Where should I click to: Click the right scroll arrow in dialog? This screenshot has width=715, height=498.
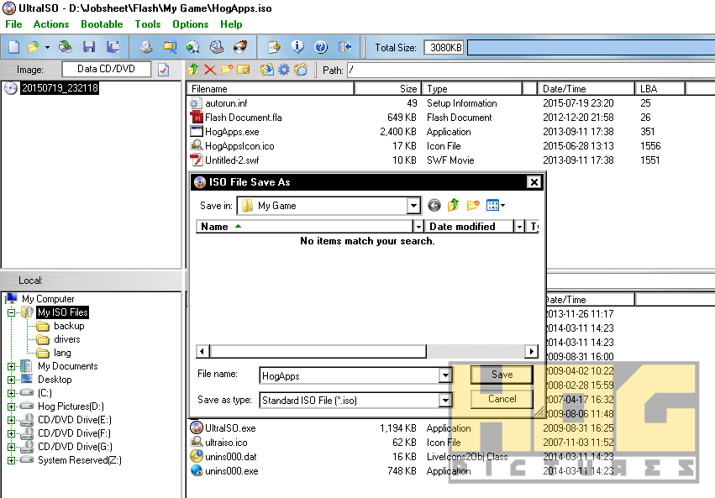[x=531, y=351]
